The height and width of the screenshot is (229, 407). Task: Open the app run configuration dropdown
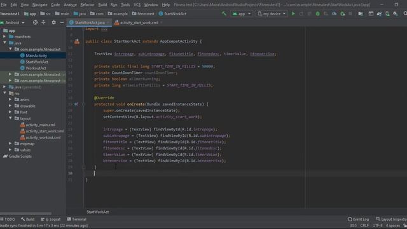pyautogui.click(x=241, y=13)
